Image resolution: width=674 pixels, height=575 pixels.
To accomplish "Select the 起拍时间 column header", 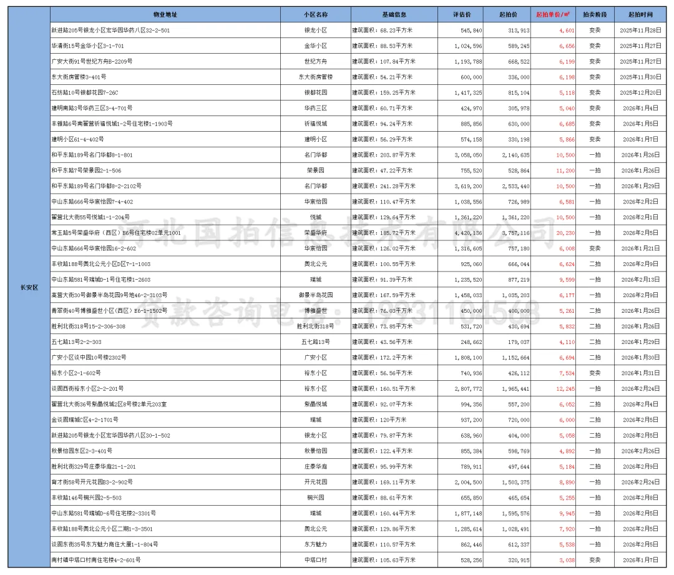I will [x=640, y=14].
